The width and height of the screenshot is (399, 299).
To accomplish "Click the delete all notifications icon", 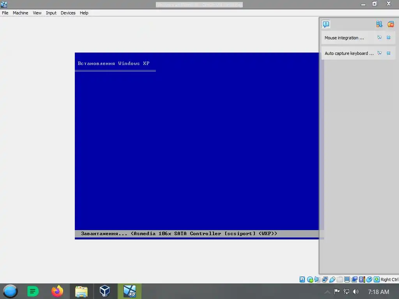I will click(390, 24).
